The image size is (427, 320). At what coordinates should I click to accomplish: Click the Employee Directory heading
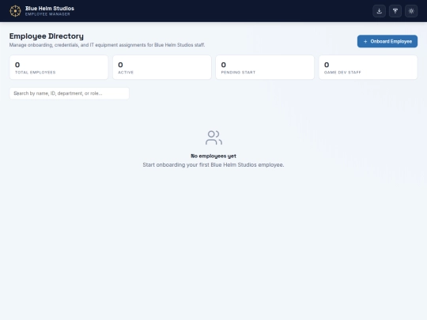(47, 36)
